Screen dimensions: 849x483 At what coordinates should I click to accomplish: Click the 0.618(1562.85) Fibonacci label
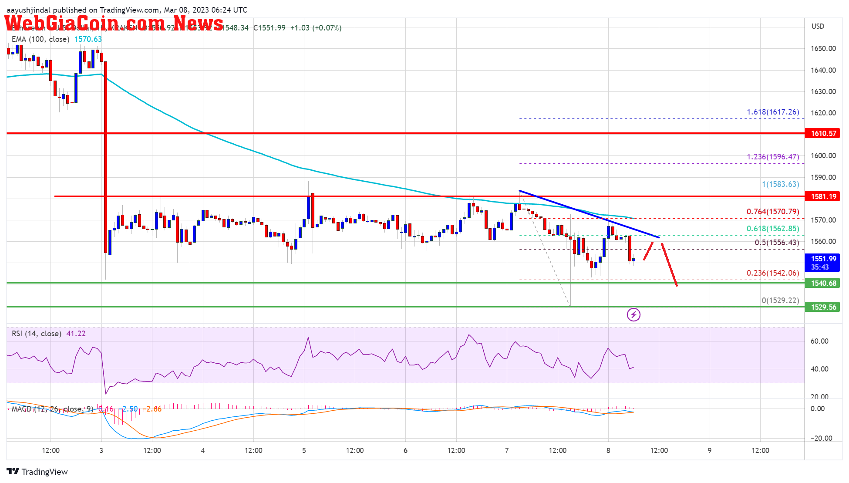coord(773,229)
